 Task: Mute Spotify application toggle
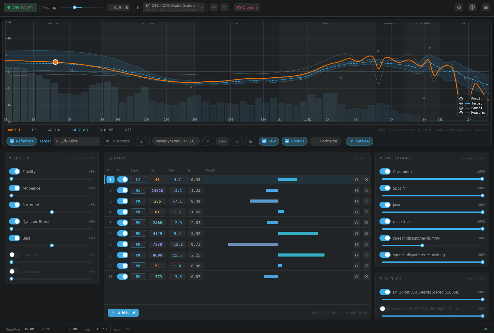click(385, 188)
